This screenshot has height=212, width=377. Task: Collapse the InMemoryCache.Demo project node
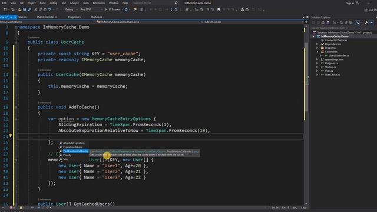coord(313,37)
